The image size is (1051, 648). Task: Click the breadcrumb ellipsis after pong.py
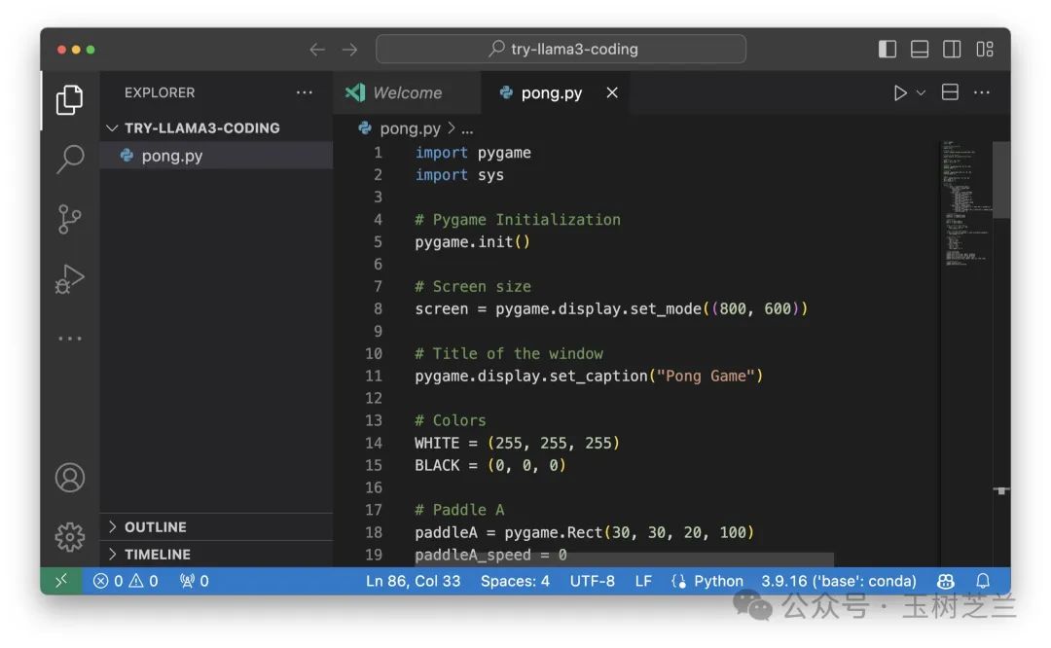tap(468, 128)
